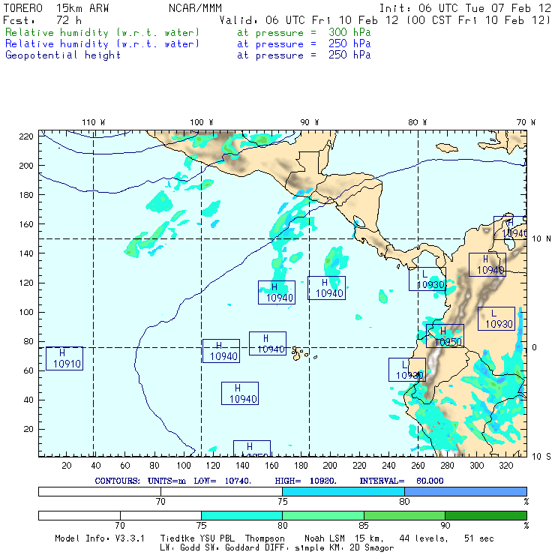Select the cyan 75-80% upper colorbar segment
This screenshot has width=555, height=555.
(343, 490)
